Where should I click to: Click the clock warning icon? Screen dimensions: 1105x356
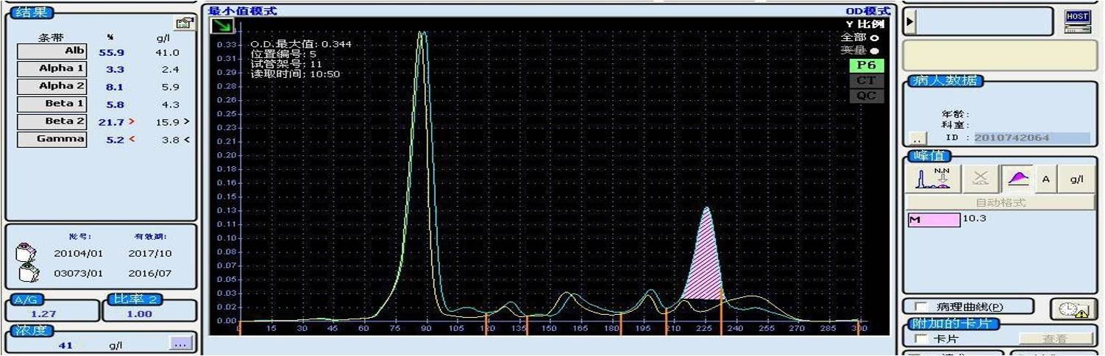click(x=1068, y=310)
